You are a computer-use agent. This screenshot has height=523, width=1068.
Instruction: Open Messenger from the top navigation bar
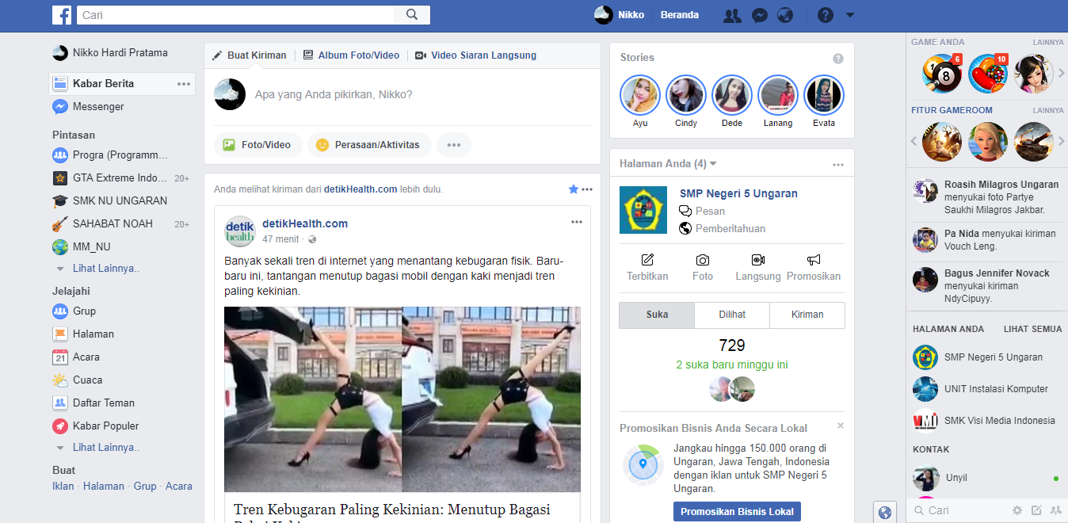click(x=759, y=15)
